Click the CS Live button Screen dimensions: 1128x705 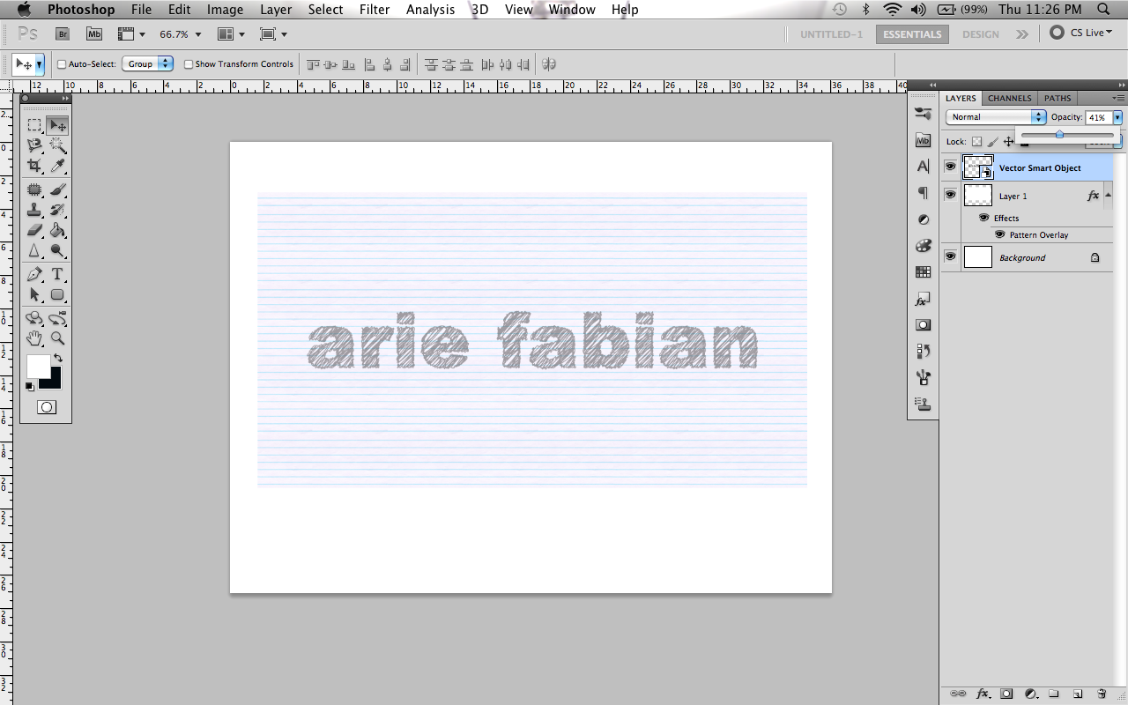coord(1082,32)
